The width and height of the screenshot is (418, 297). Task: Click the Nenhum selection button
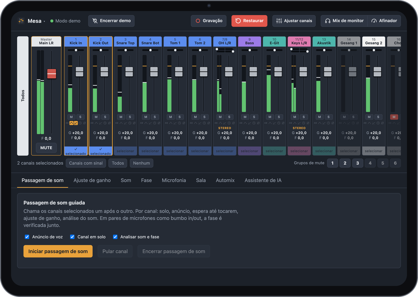[x=142, y=163]
